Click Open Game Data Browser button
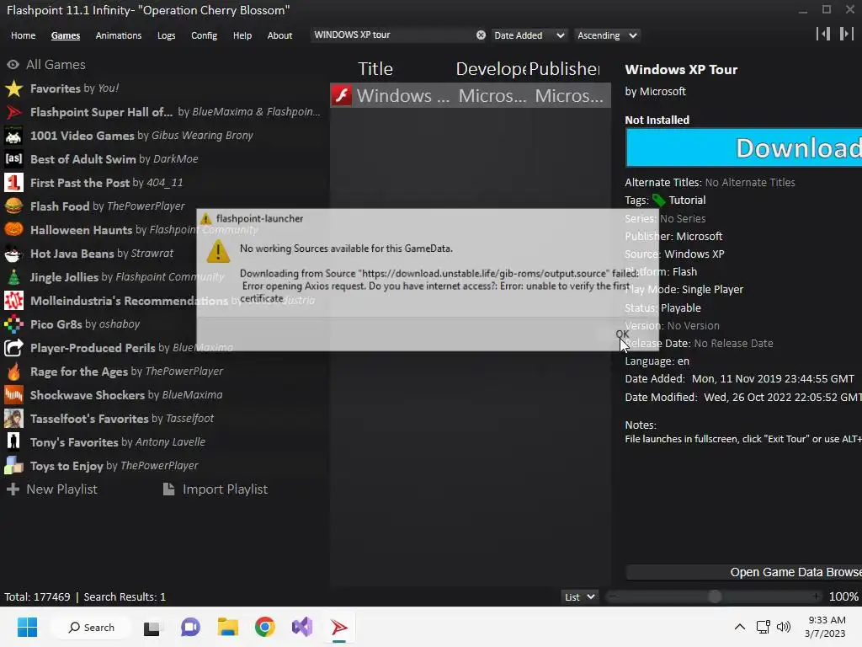 tap(744, 572)
